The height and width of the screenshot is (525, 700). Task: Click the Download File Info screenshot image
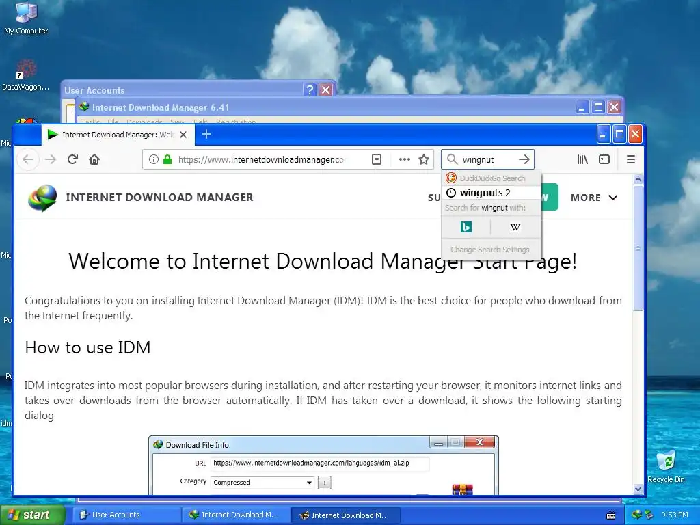click(x=323, y=465)
